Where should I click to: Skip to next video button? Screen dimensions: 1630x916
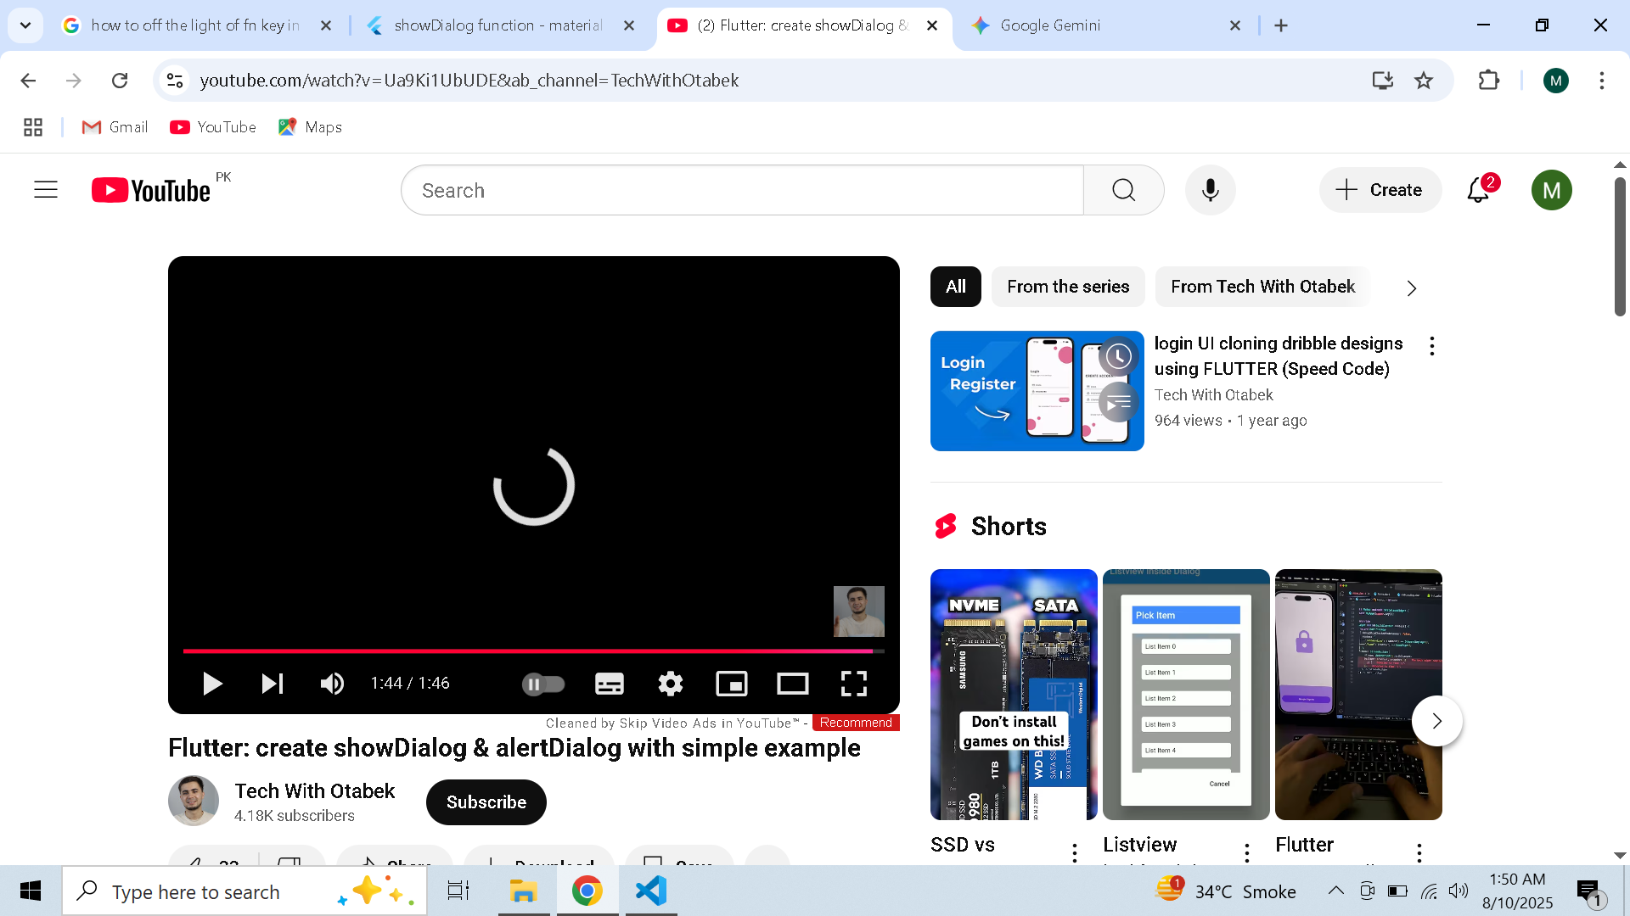pyautogui.click(x=272, y=684)
